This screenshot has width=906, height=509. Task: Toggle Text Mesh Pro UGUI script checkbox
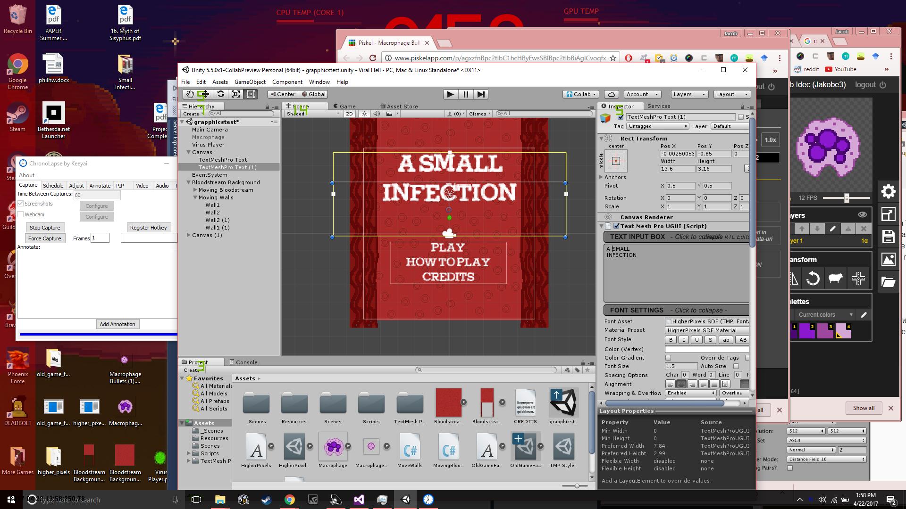(x=616, y=226)
